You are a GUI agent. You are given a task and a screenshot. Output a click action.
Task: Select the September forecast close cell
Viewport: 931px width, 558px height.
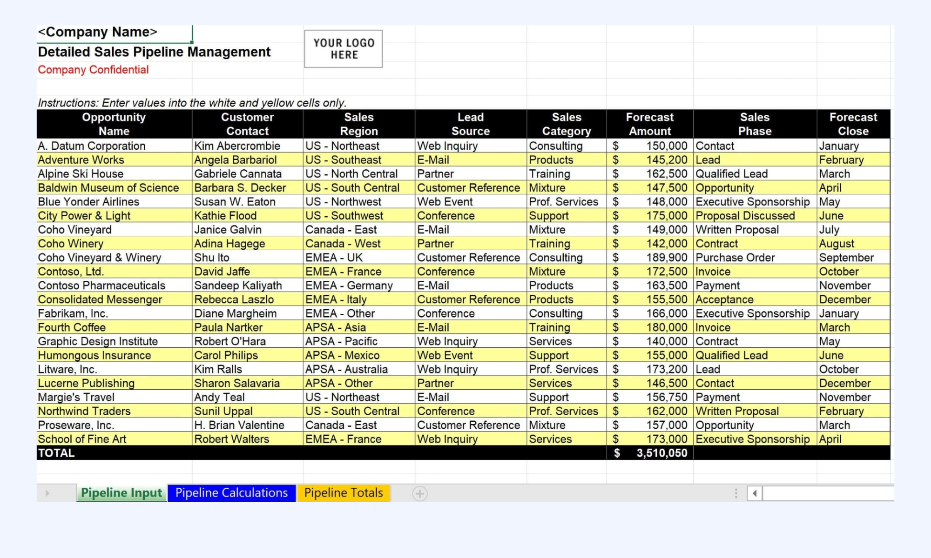click(853, 257)
